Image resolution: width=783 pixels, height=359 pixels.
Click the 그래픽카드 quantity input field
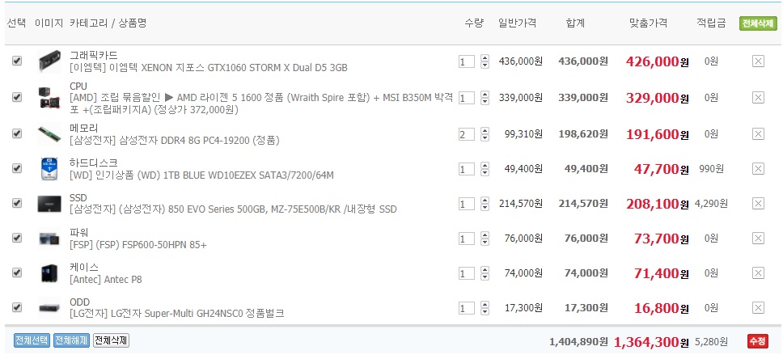click(467, 62)
